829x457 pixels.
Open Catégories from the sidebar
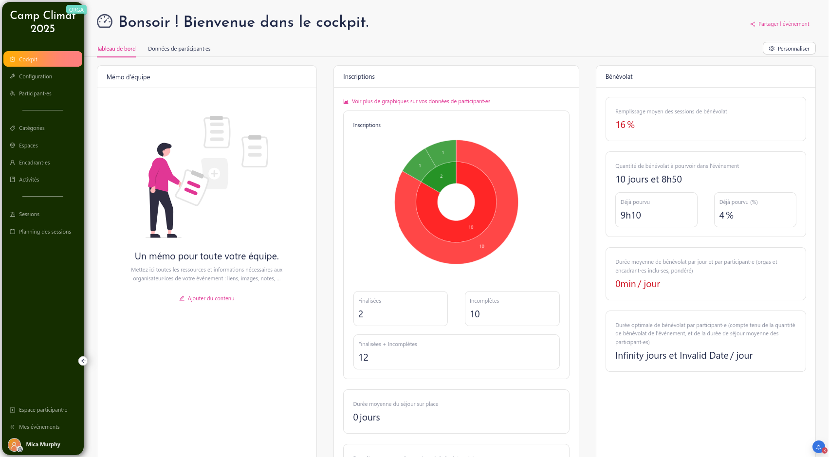click(32, 128)
